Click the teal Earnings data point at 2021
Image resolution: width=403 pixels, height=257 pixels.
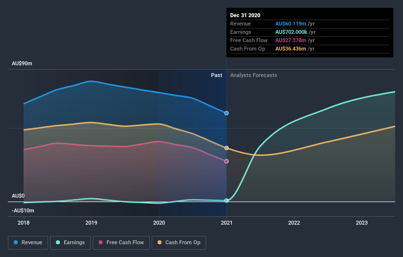tap(226, 201)
